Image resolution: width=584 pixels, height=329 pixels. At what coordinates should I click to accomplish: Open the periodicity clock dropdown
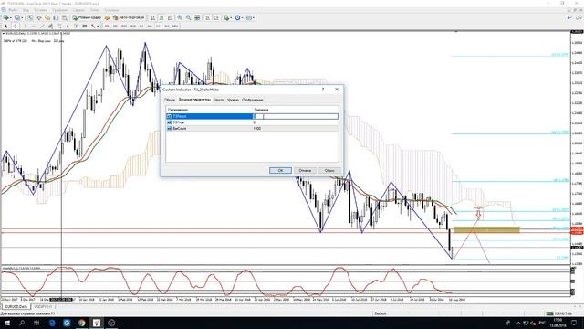coord(239,17)
